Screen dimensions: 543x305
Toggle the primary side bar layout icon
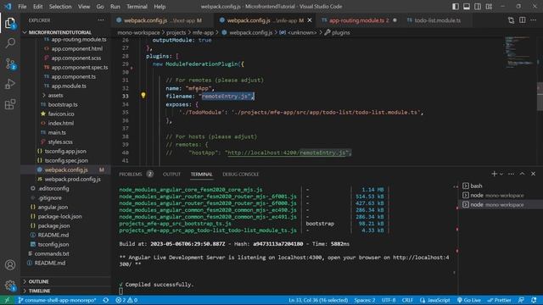click(456, 7)
